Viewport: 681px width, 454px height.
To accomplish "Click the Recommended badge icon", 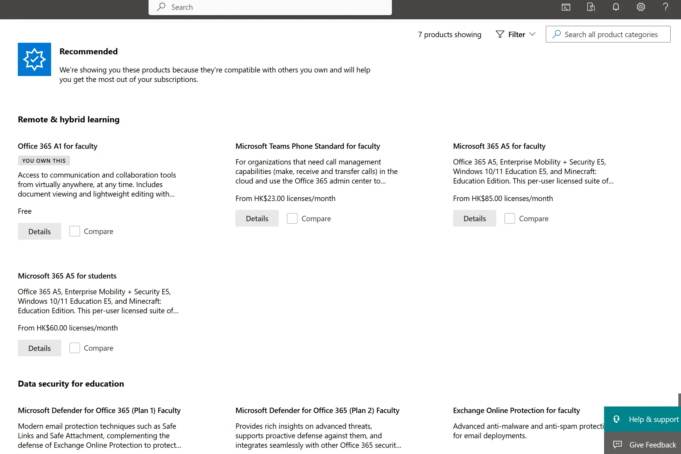I will (34, 59).
